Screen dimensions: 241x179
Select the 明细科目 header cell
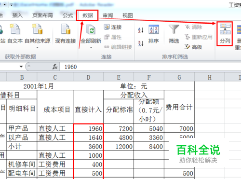pos(22,111)
